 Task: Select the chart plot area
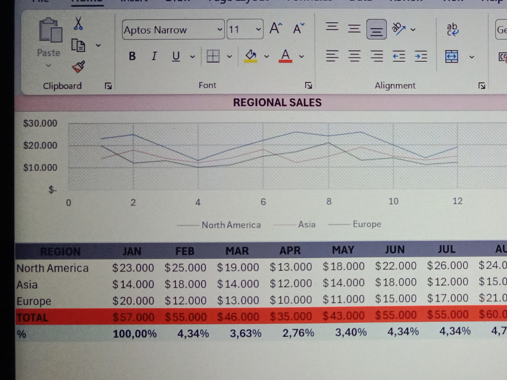288,156
